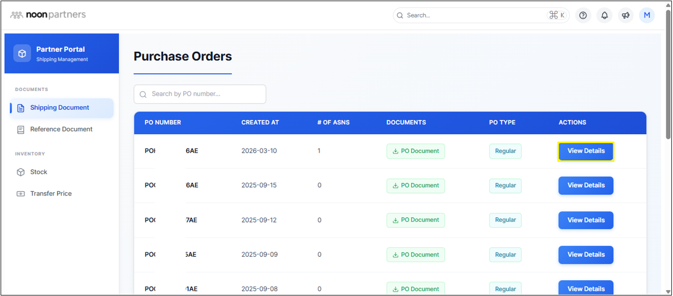Click the noon partners logo
Viewport: 673px width, 296px height.
click(x=48, y=15)
